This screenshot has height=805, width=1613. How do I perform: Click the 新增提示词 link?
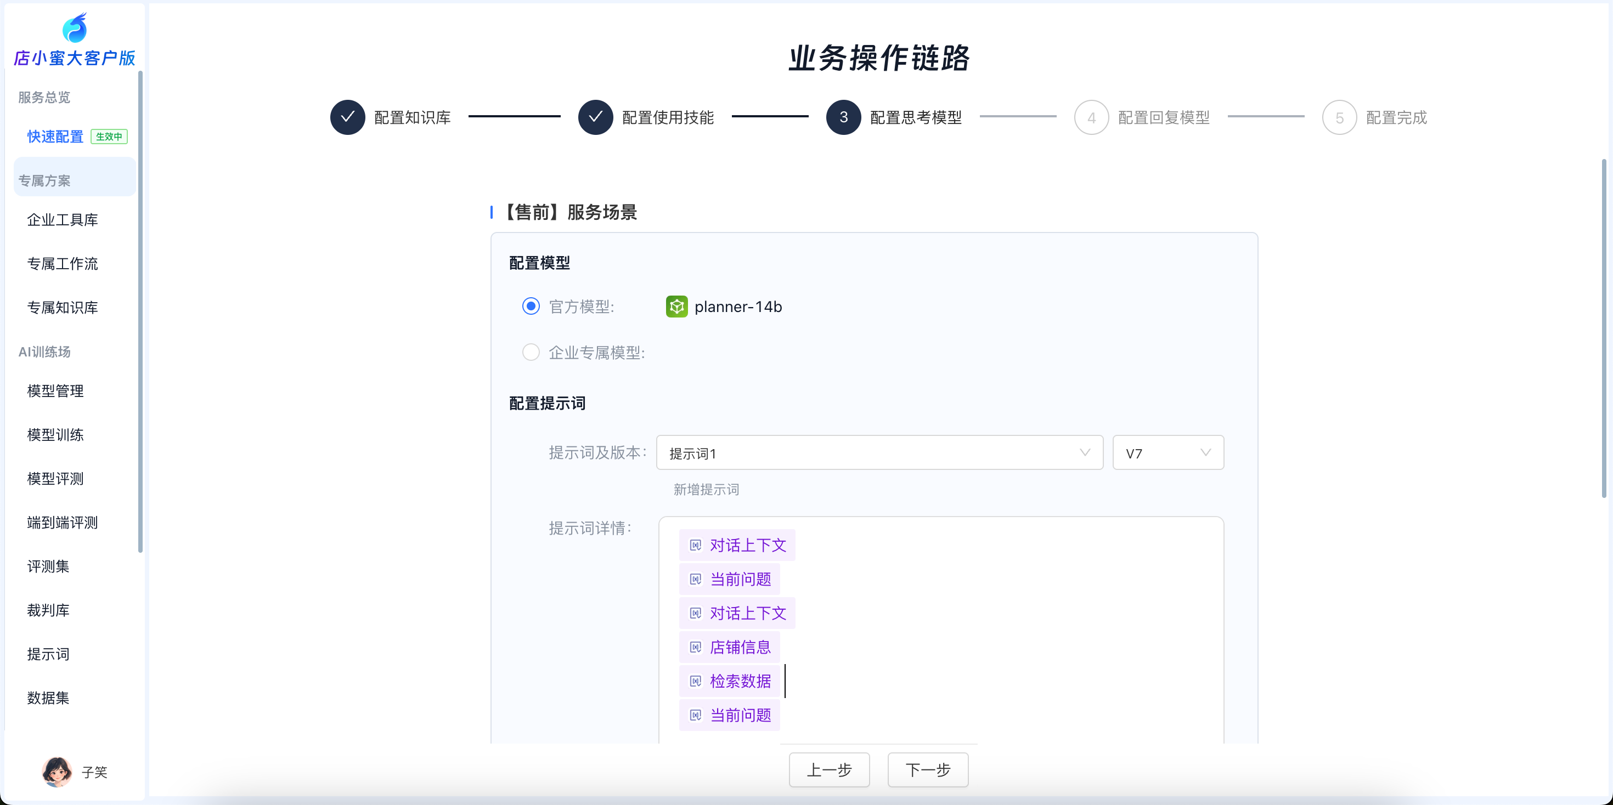click(x=706, y=490)
